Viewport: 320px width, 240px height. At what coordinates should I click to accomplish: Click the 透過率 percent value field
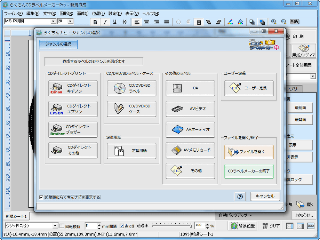pos(200,225)
